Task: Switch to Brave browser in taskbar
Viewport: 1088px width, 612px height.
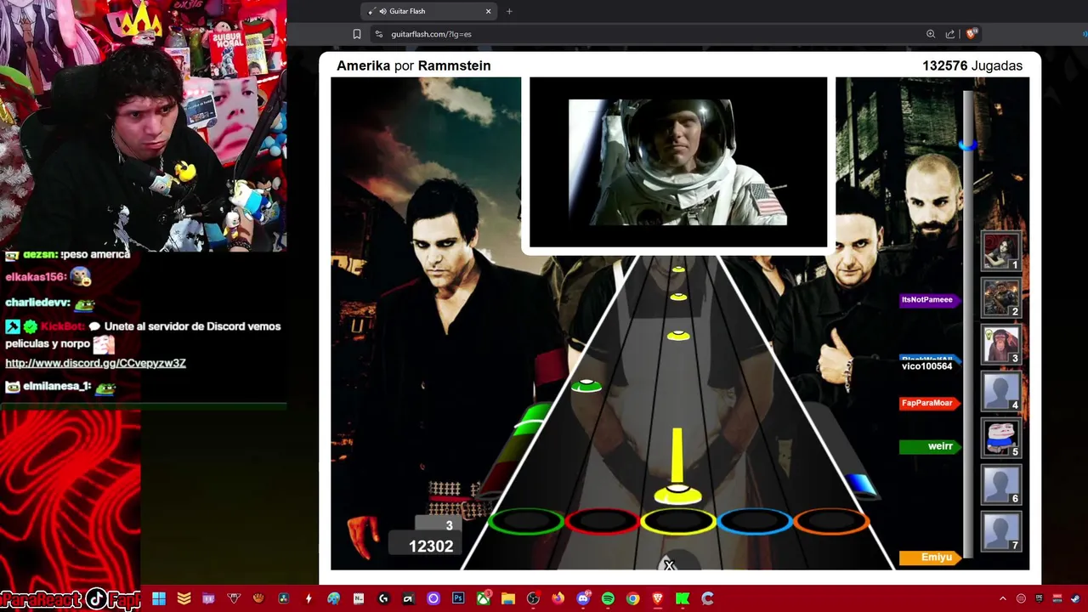Action: (x=657, y=598)
